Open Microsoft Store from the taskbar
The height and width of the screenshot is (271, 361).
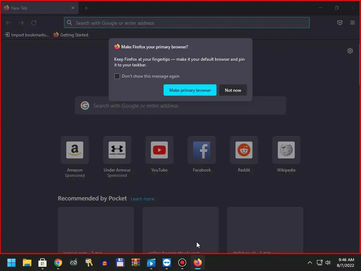pyautogui.click(x=42, y=263)
